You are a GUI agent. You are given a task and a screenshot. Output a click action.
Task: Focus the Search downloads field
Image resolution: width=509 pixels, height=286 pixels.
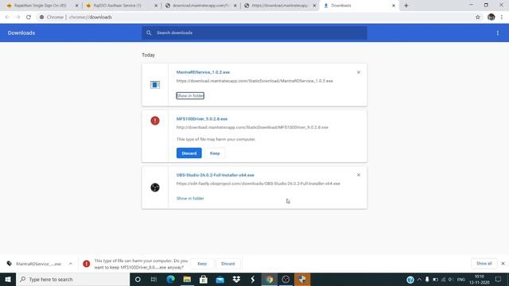point(254,33)
